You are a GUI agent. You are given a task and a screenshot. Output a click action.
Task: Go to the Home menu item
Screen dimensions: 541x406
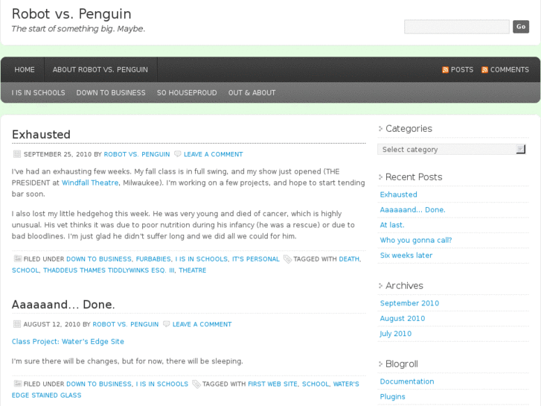point(25,70)
